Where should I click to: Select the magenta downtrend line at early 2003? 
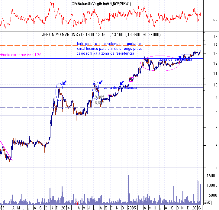(x=6, y=150)
